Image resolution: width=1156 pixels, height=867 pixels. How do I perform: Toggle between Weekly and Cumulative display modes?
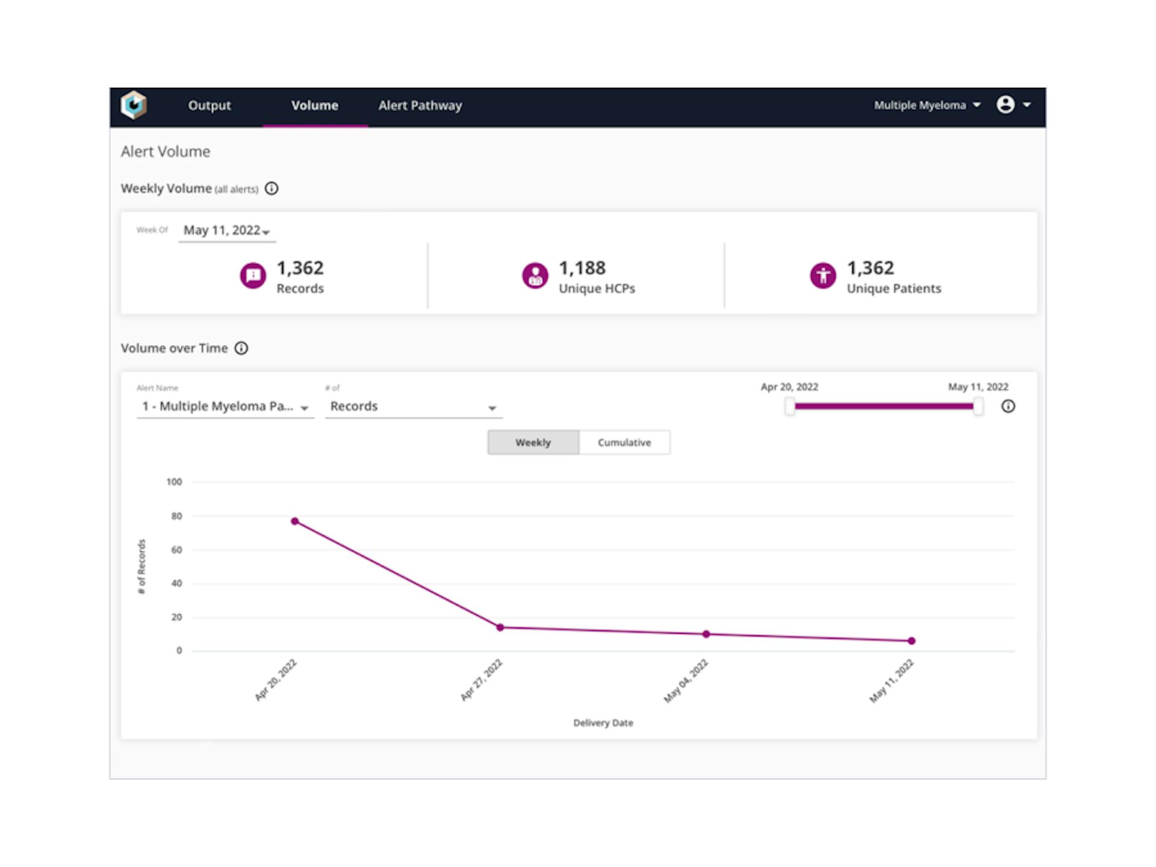578,442
